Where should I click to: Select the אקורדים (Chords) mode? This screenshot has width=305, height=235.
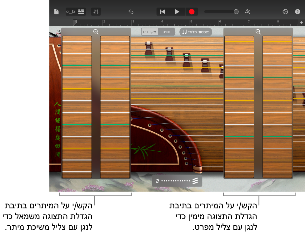click(150, 32)
